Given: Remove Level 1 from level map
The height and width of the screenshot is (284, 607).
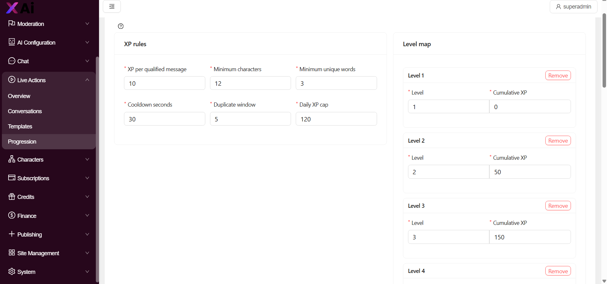Looking at the screenshot, I should point(558,75).
